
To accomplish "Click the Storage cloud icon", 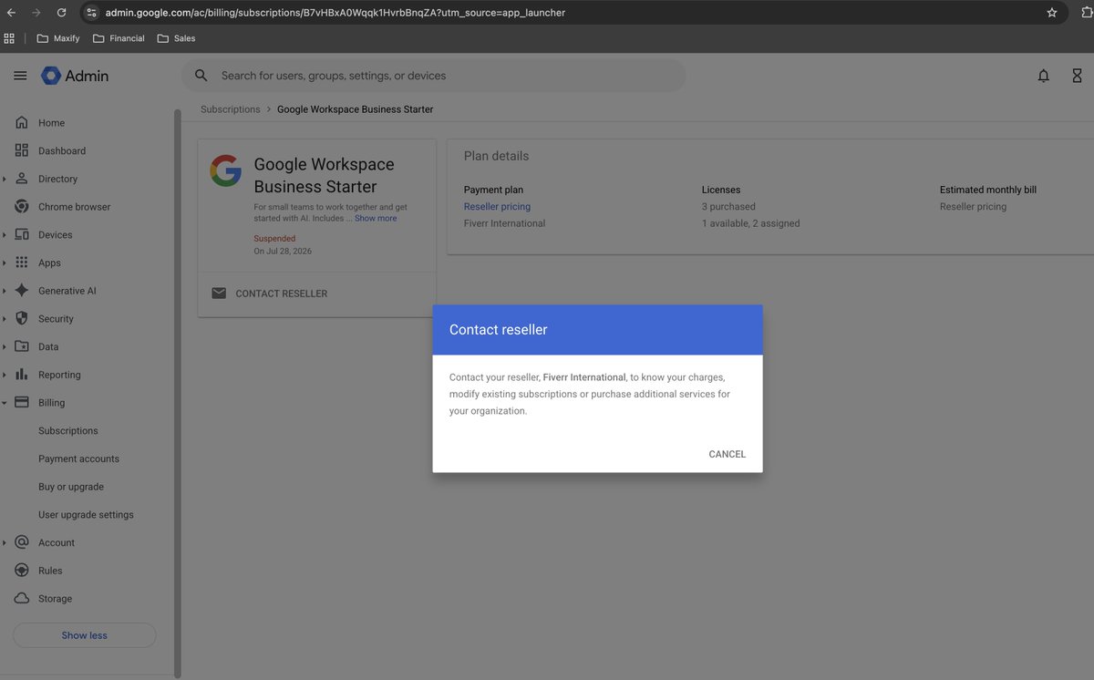I will tap(22, 598).
